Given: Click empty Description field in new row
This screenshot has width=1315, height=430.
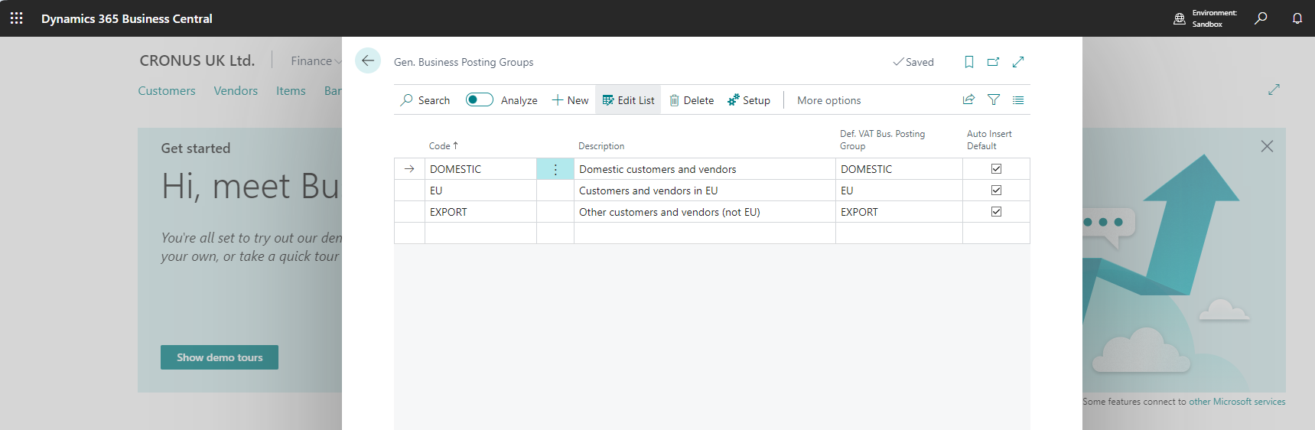Looking at the screenshot, I should pyautogui.click(x=705, y=233).
